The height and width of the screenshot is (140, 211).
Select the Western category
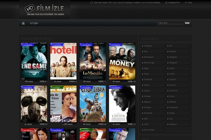point(178,125)
